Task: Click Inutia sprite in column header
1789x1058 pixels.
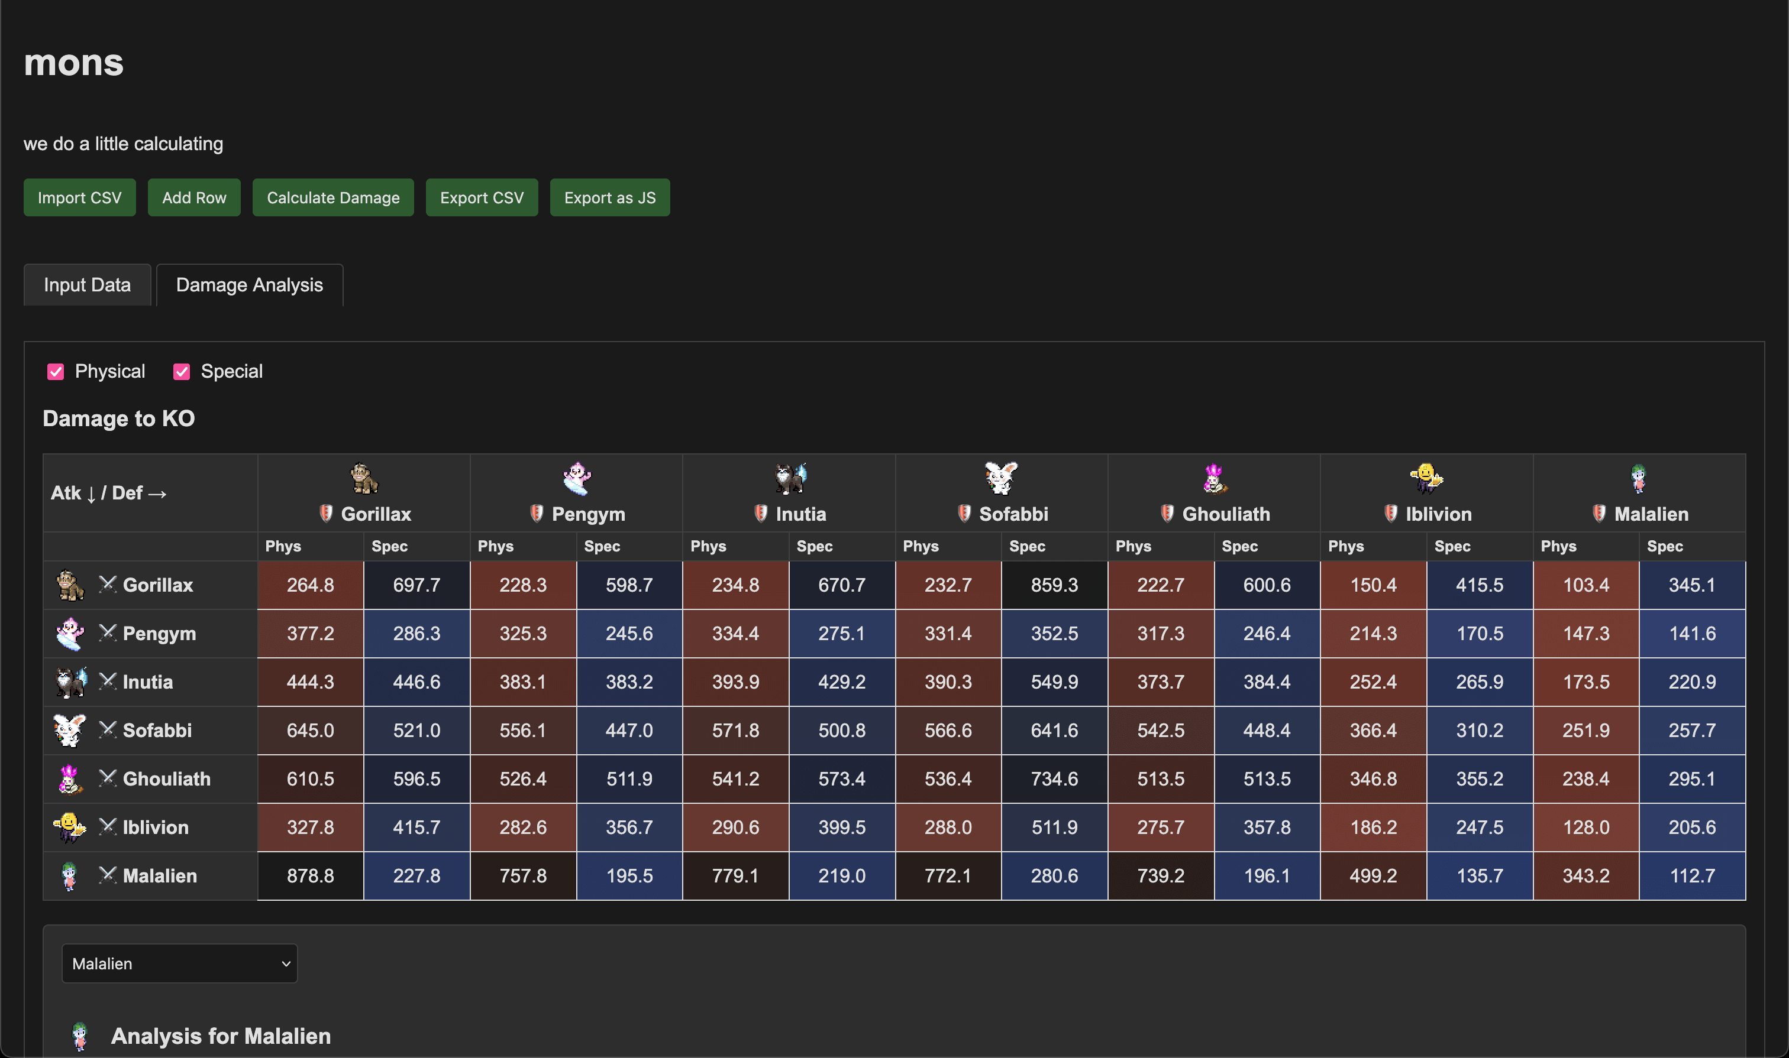Action: pos(790,478)
